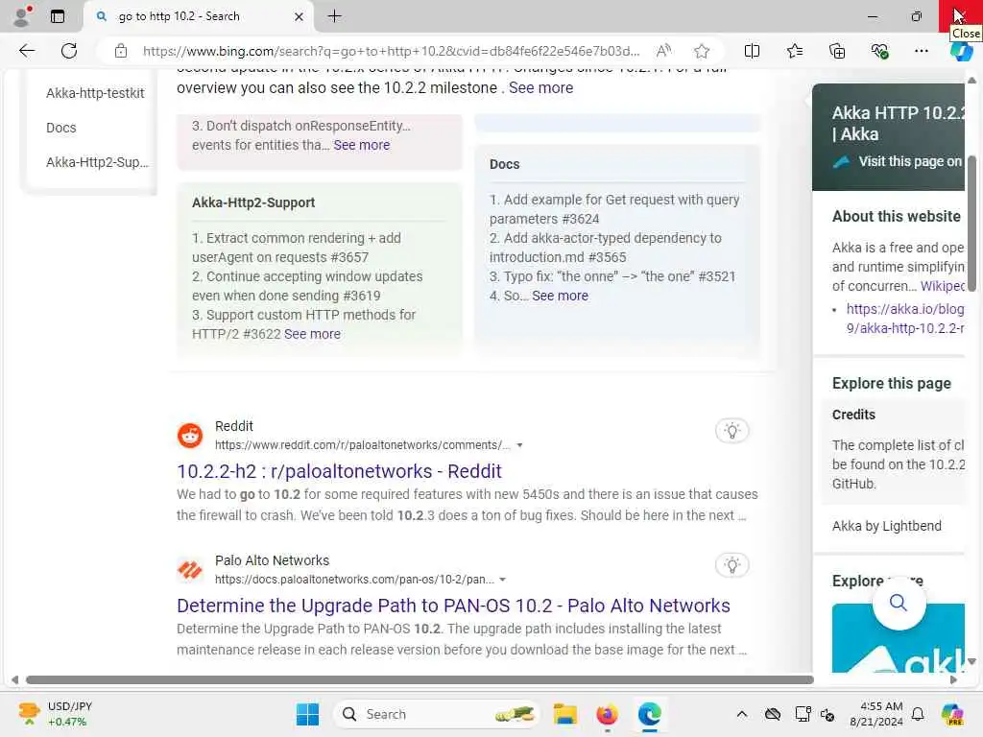Close the 'go to http 10.2 - Search' tab
The image size is (983, 737).
click(300, 17)
